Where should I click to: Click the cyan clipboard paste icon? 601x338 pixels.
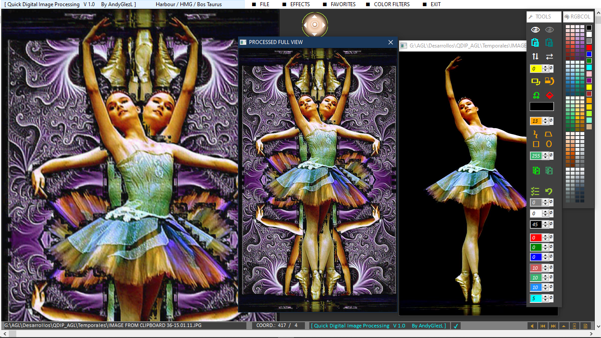coord(535,42)
